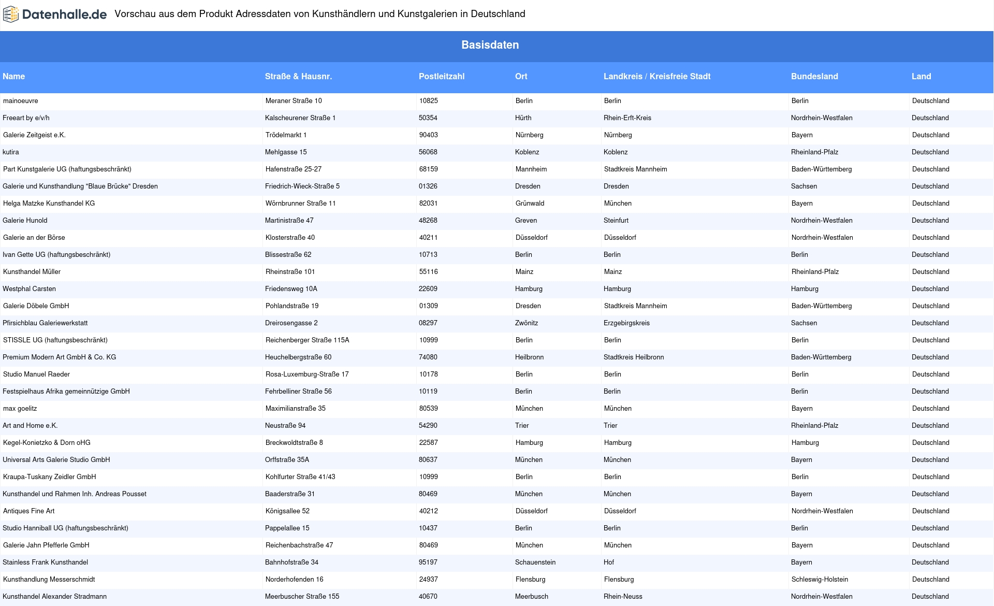Select the address Kohlfurter Straße 41/43

click(x=300, y=477)
